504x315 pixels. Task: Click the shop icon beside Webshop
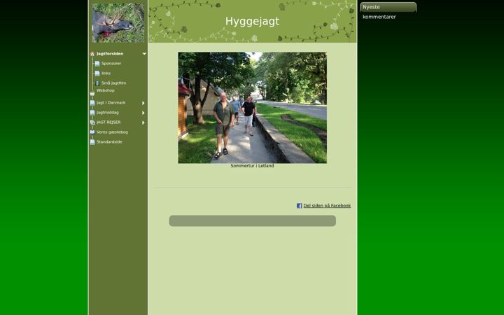(x=92, y=94)
